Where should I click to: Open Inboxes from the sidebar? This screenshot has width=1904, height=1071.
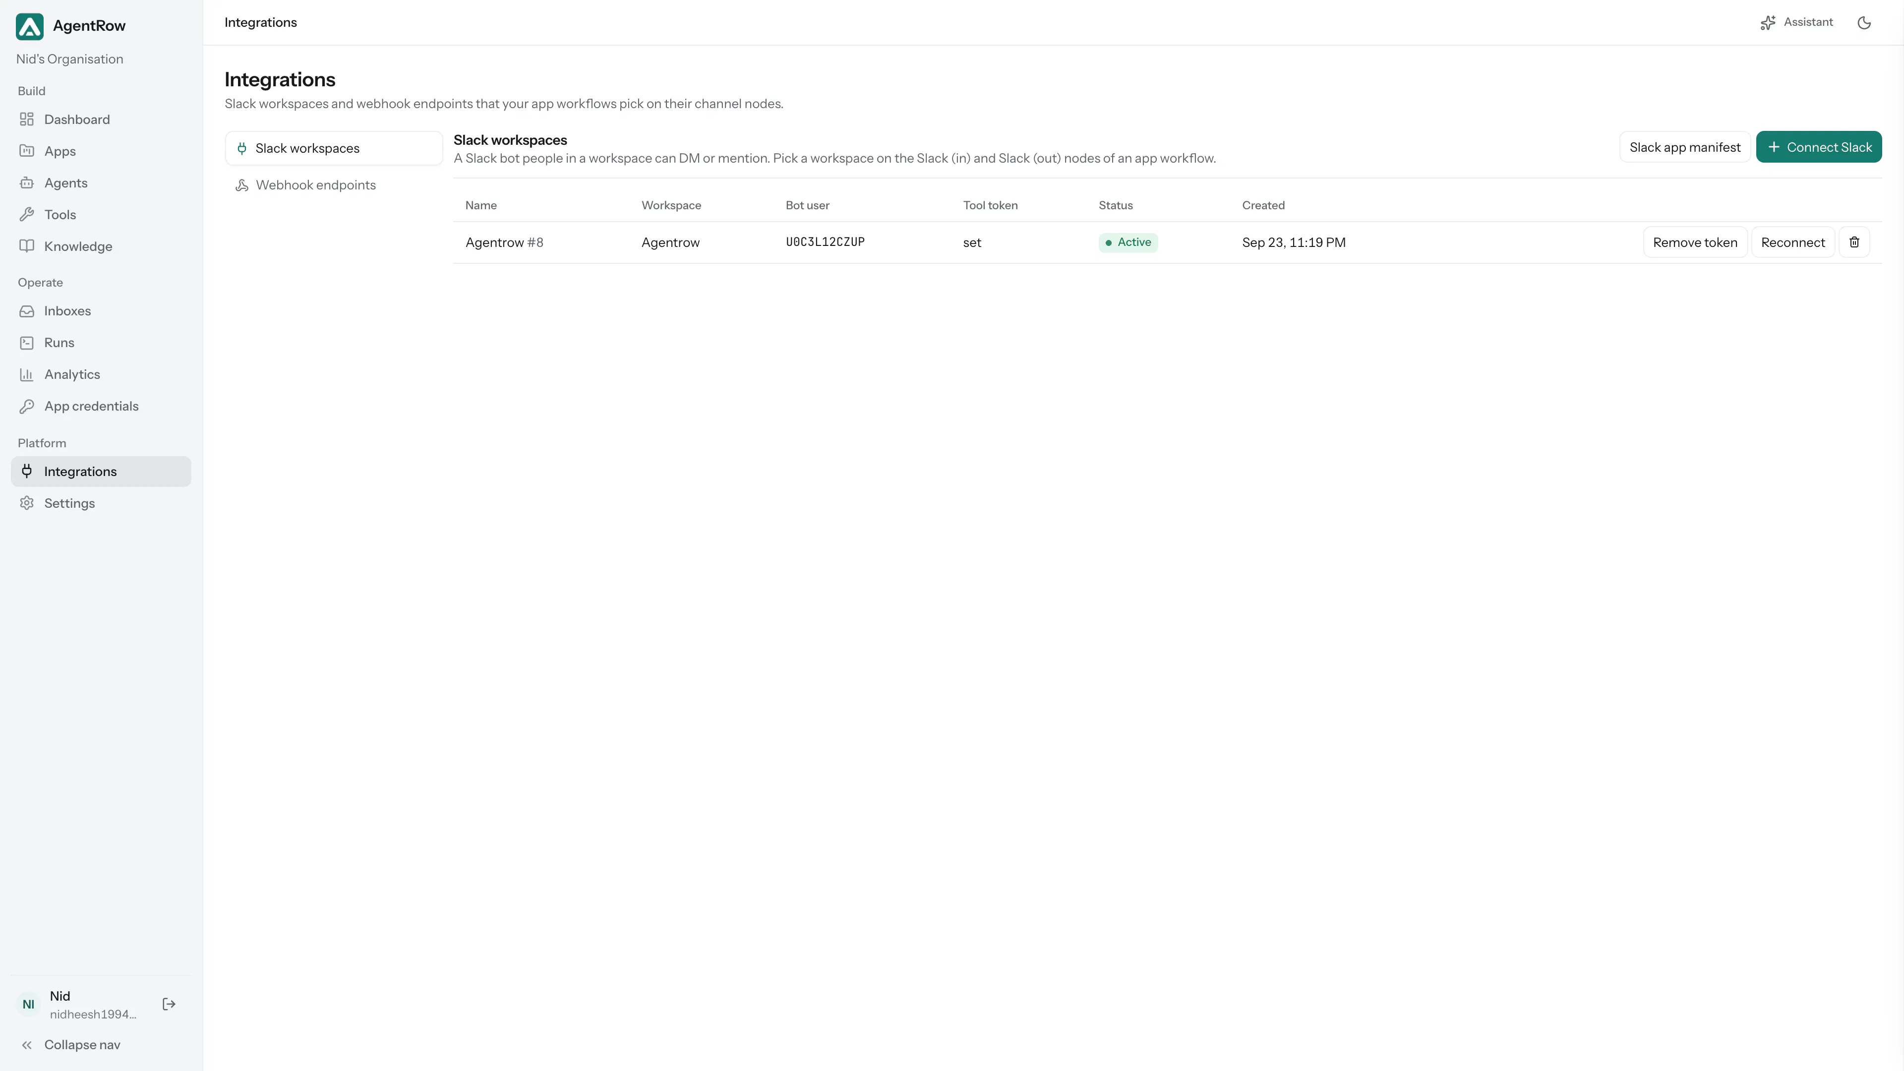[101, 311]
